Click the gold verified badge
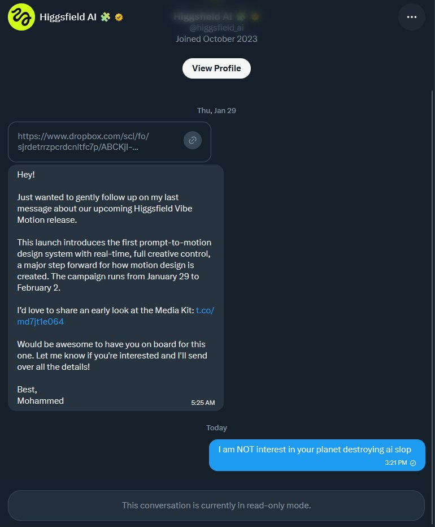Viewport: 435px width, 527px height. pyautogui.click(x=119, y=17)
